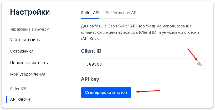Click the Настройки page heading
Screen dimensions: 215x110
(x=30, y=12)
